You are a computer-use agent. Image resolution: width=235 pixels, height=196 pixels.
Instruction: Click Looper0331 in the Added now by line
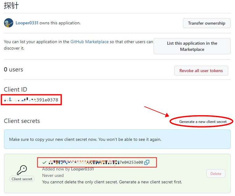pyautogui.click(x=82, y=169)
